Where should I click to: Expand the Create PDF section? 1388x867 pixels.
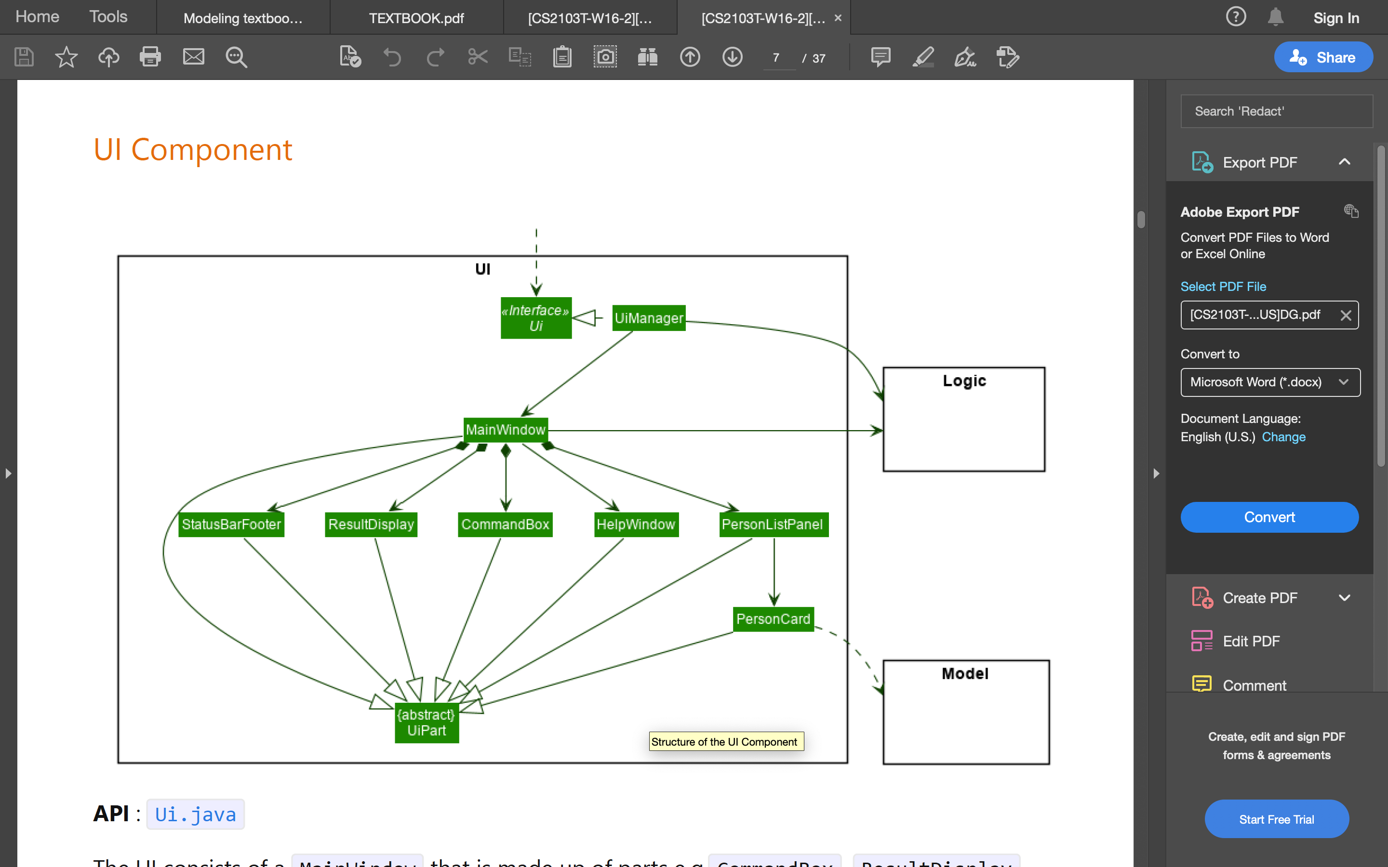pos(1344,597)
